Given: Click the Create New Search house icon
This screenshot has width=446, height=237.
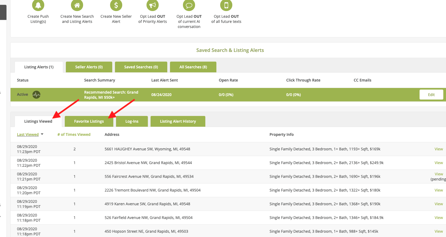Looking at the screenshot, I should (x=77, y=5).
